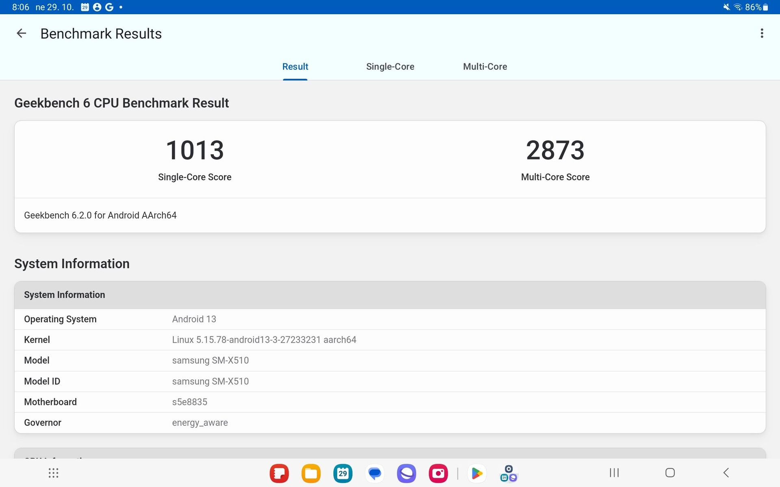Tap the 2873 Multi-Core Score
This screenshot has width=780, height=487.
pos(555,151)
